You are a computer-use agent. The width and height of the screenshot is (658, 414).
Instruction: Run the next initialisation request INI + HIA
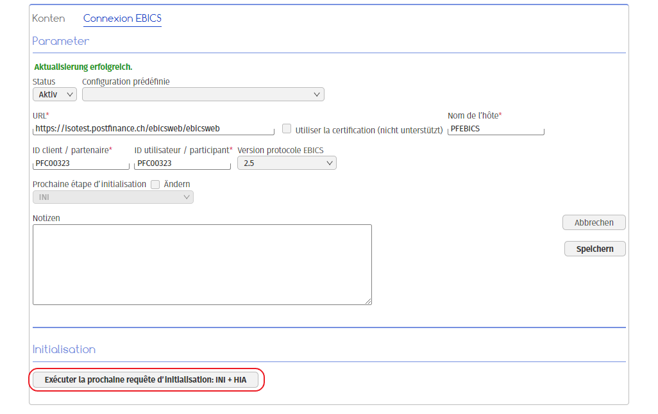pos(146,380)
